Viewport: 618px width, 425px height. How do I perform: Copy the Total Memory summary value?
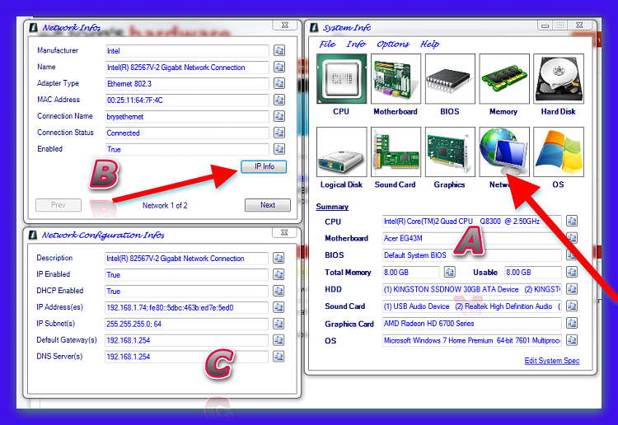pos(450,272)
